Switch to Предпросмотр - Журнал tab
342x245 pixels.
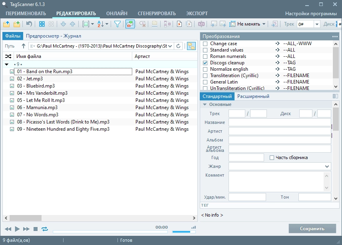[x=54, y=36]
